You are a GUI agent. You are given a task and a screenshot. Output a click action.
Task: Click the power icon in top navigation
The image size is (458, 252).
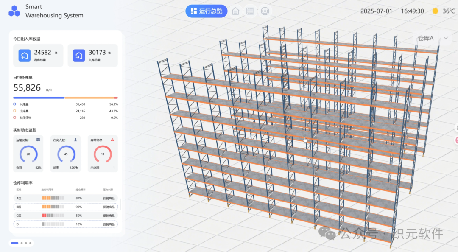point(265,11)
